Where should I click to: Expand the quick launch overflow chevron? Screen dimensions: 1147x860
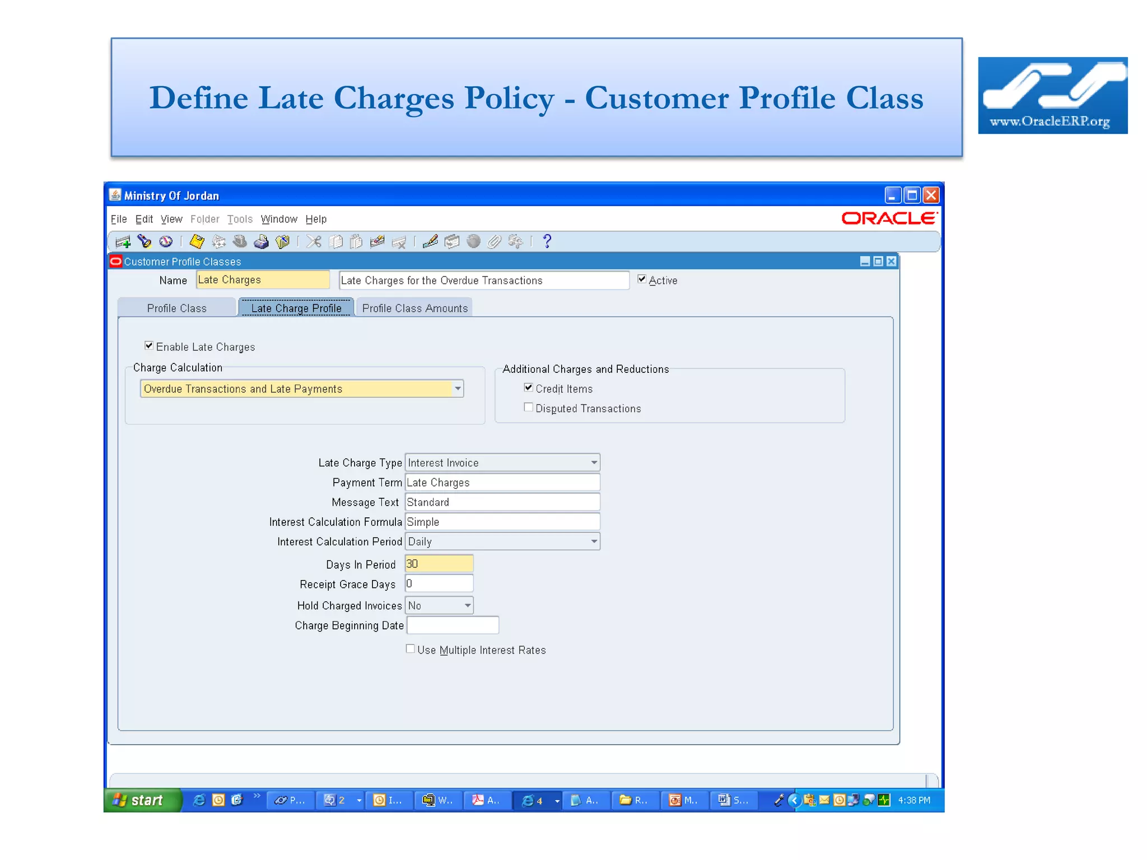point(257,795)
